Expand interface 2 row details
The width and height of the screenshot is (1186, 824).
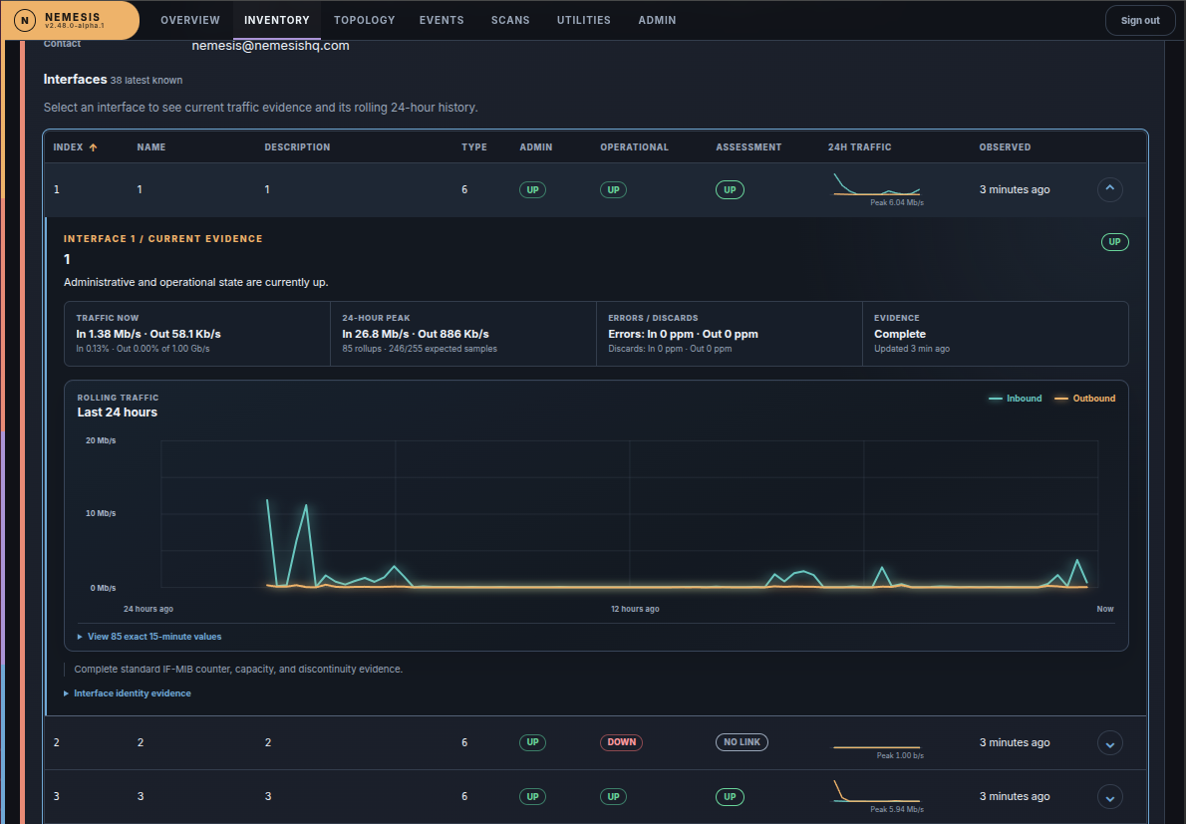(x=1109, y=743)
